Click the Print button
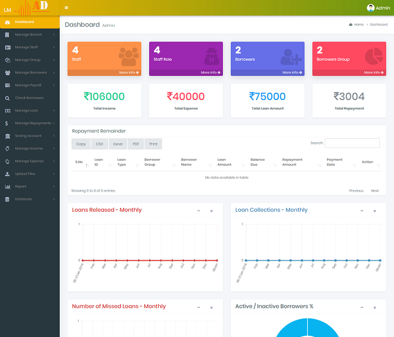 153,144
